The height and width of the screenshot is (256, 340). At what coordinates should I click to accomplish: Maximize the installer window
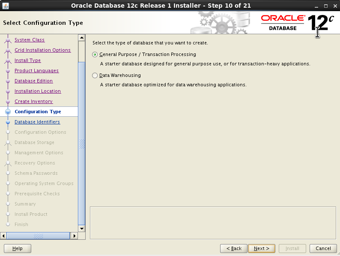coord(326,6)
